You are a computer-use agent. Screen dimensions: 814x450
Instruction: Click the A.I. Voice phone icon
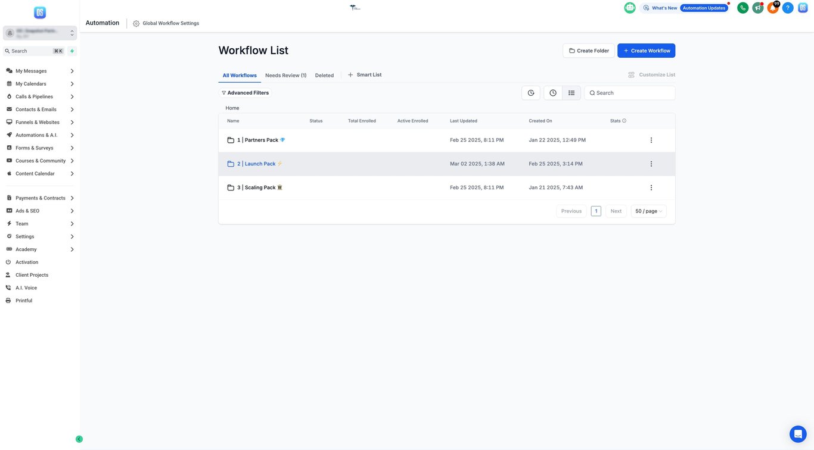click(8, 287)
